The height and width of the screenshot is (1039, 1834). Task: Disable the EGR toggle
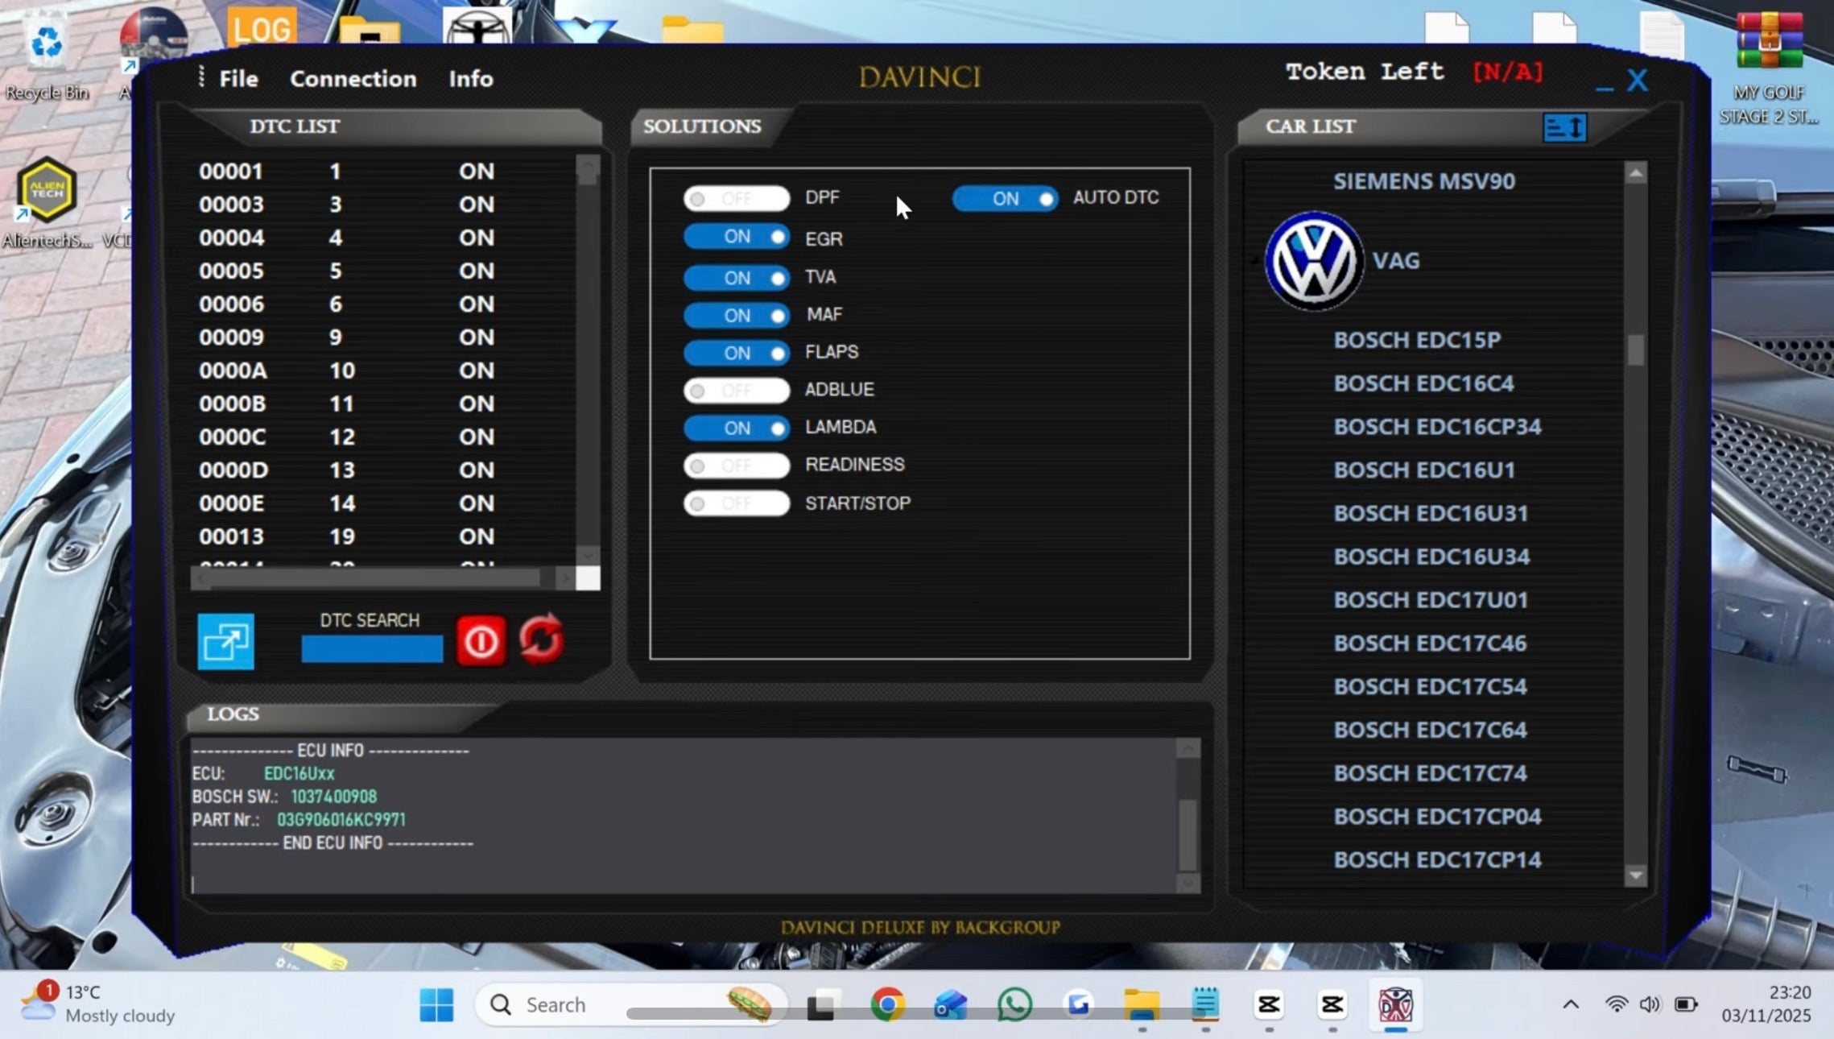pyautogui.click(x=735, y=236)
